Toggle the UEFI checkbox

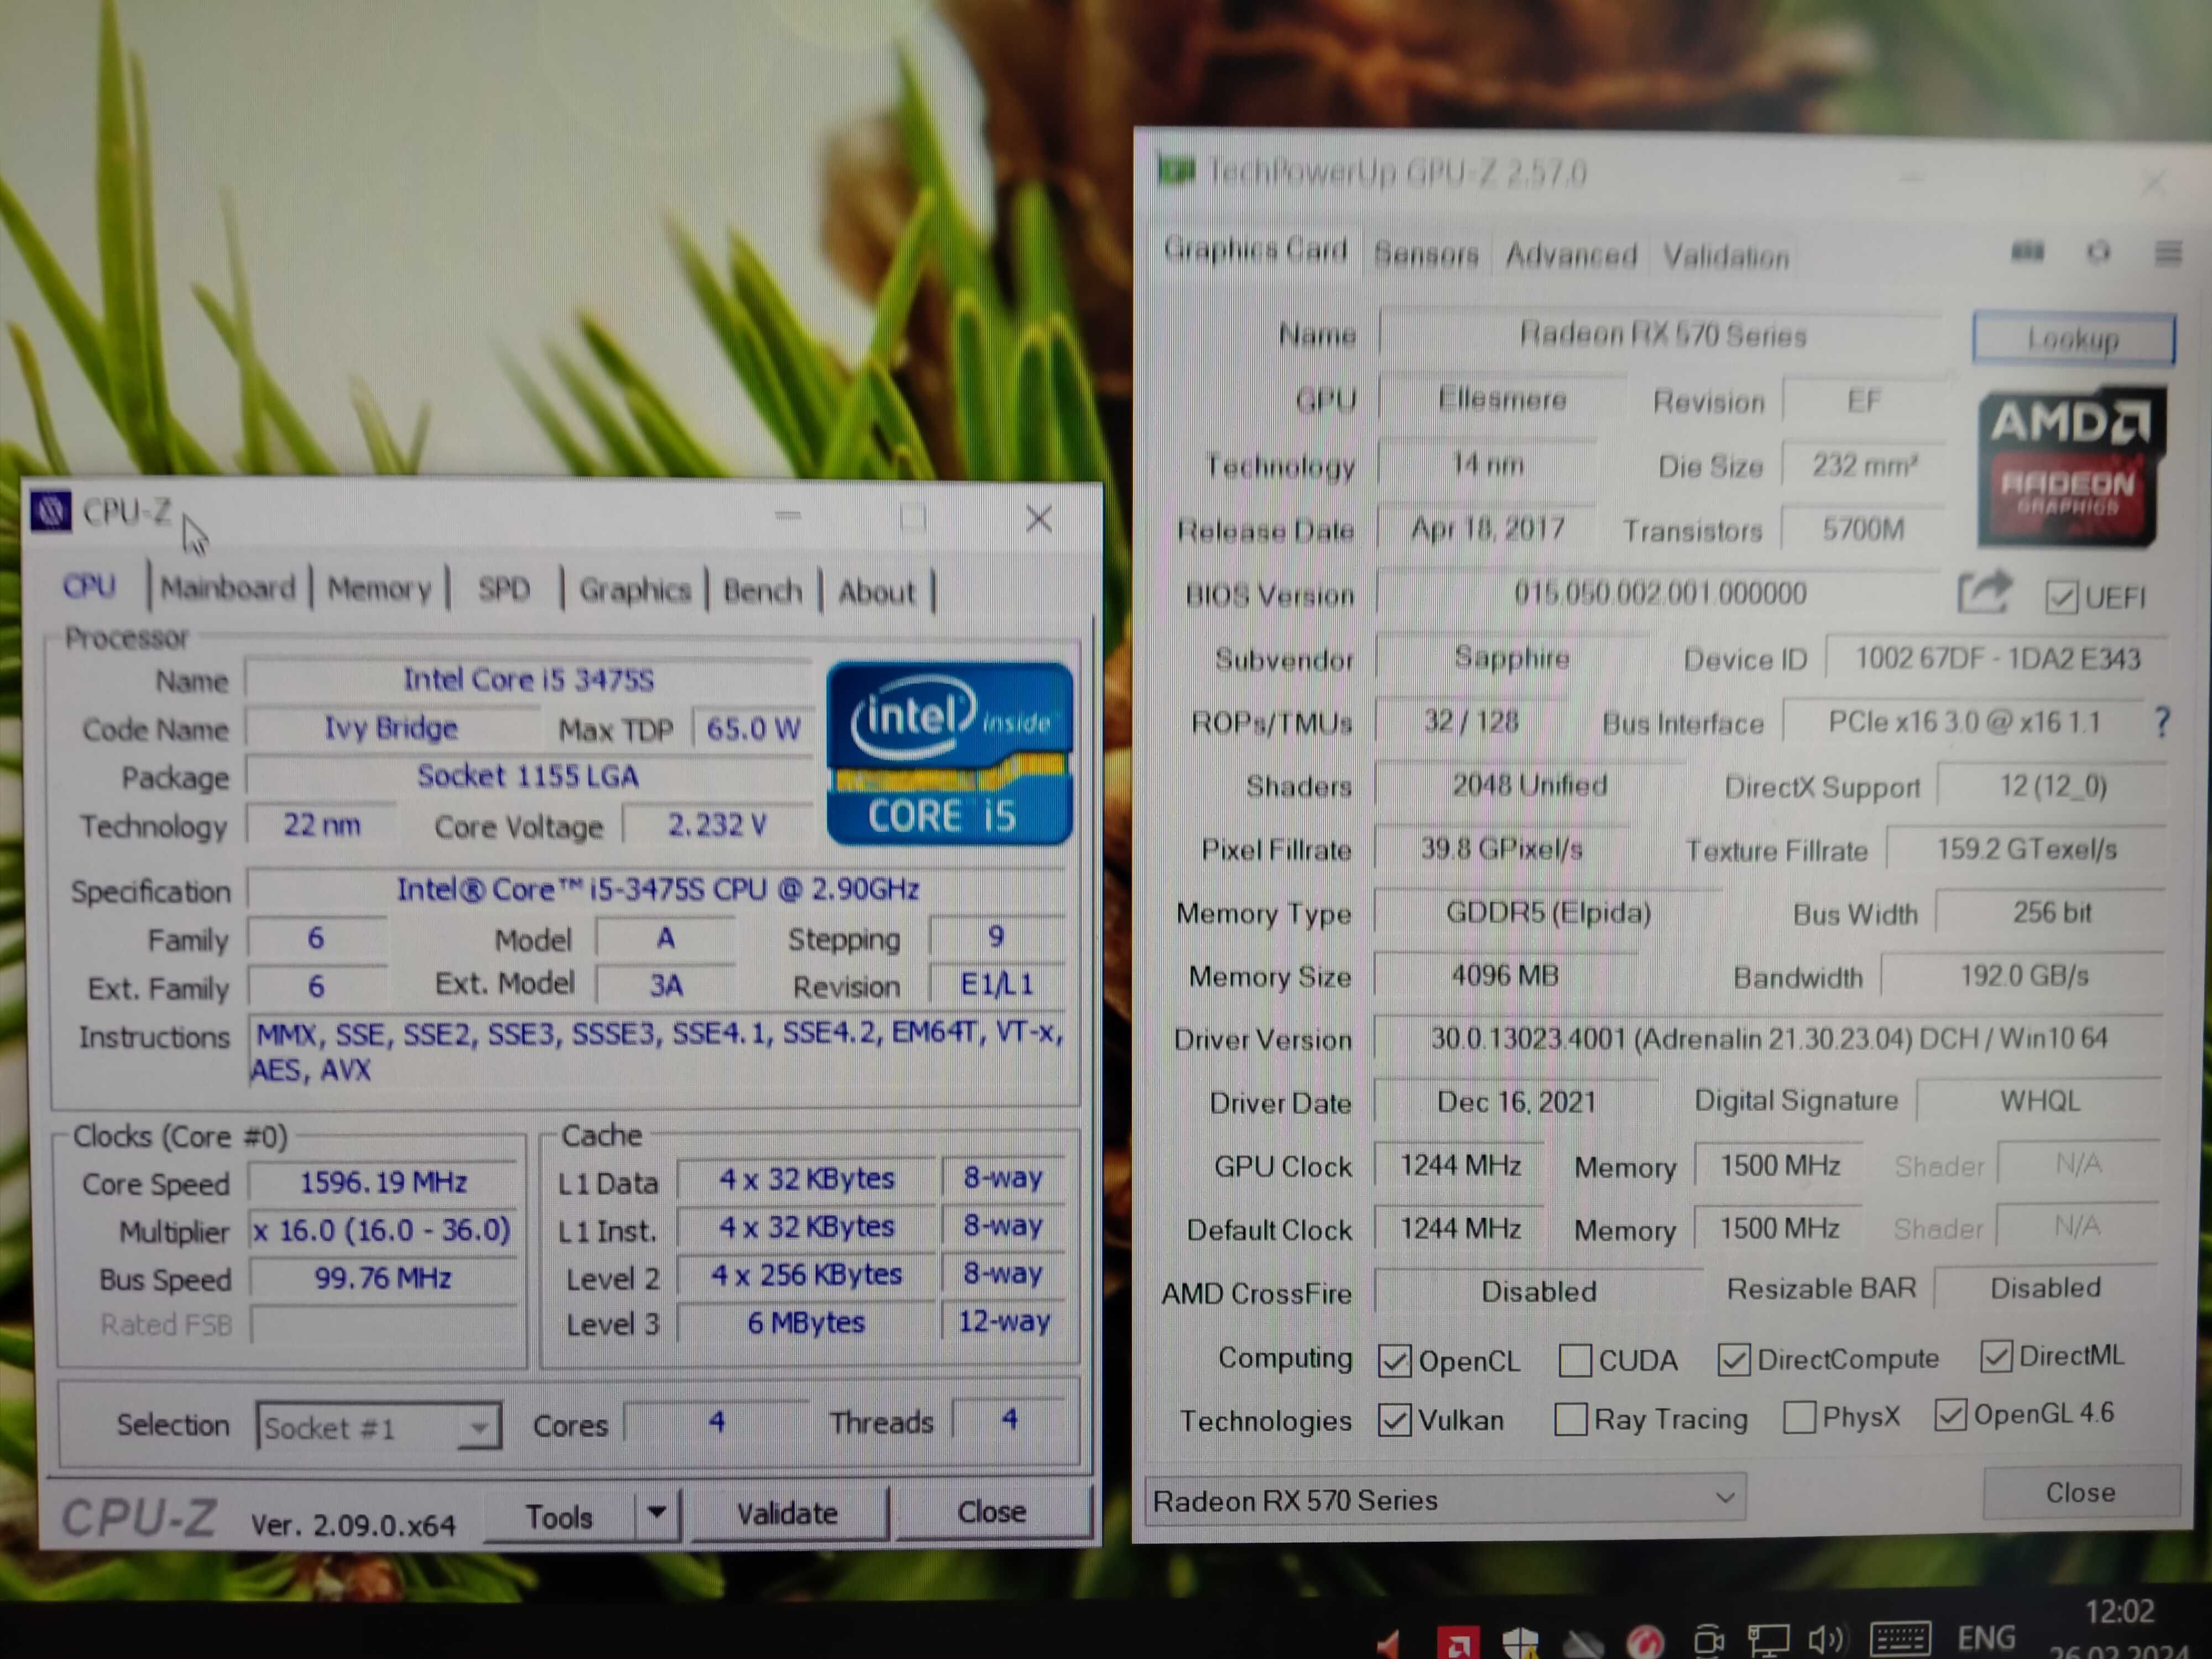pos(2061,597)
